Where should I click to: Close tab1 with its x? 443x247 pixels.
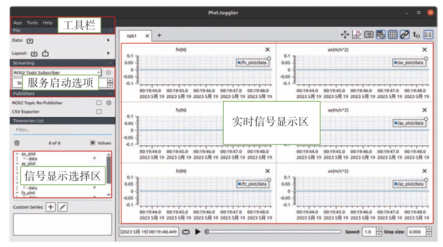coord(147,36)
